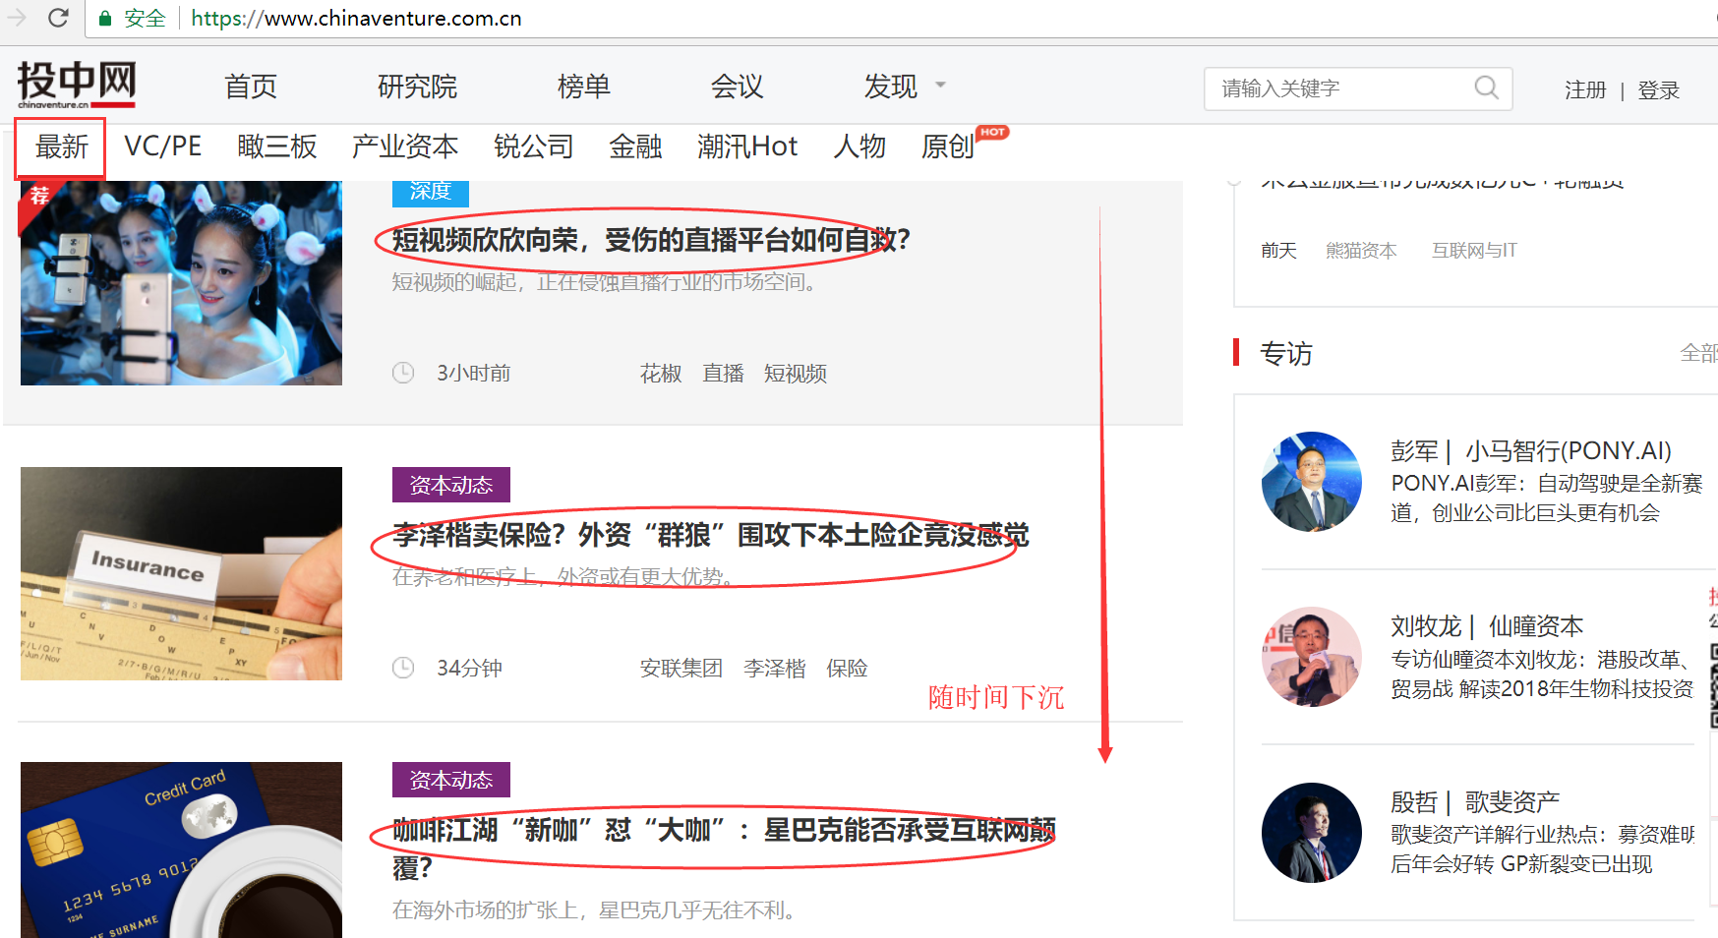The height and width of the screenshot is (938, 1718).
Task: Select the 人物 tab
Action: click(859, 147)
